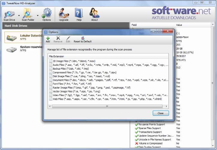Screen dimensions: 217x150
Task: Select the Lokaler Datenträger drive entry
Action: point(24,37)
